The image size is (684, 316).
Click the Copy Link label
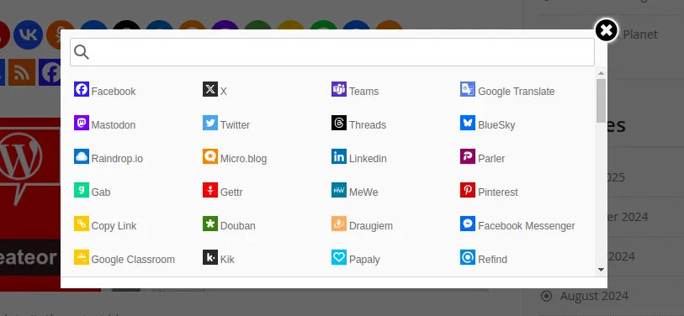[114, 226]
